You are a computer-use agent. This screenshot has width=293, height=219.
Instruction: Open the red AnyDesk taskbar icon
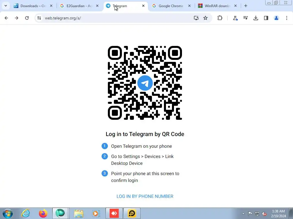(x=114, y=213)
